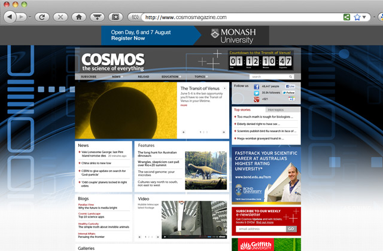Open the Facebook icon under Follow us
383x251 pixels.
(x=256, y=87)
